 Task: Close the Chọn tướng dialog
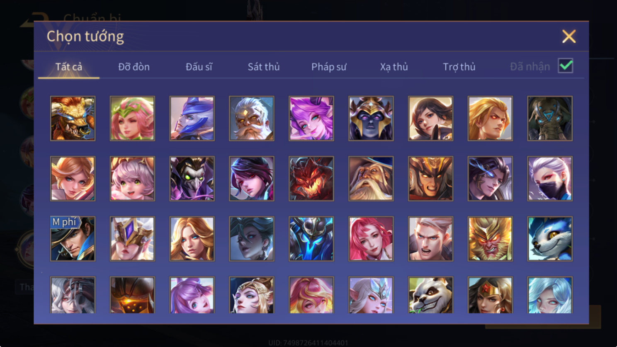point(569,36)
